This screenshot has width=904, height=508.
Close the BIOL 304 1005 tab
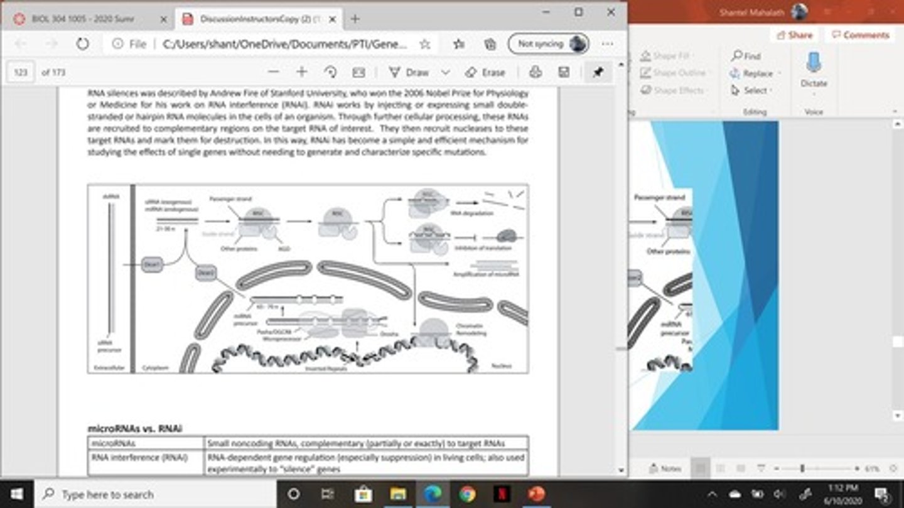163,19
